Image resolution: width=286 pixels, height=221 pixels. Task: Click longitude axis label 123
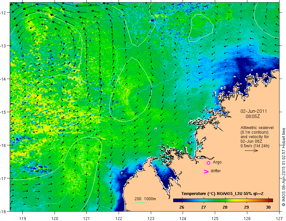[x=151, y=218]
